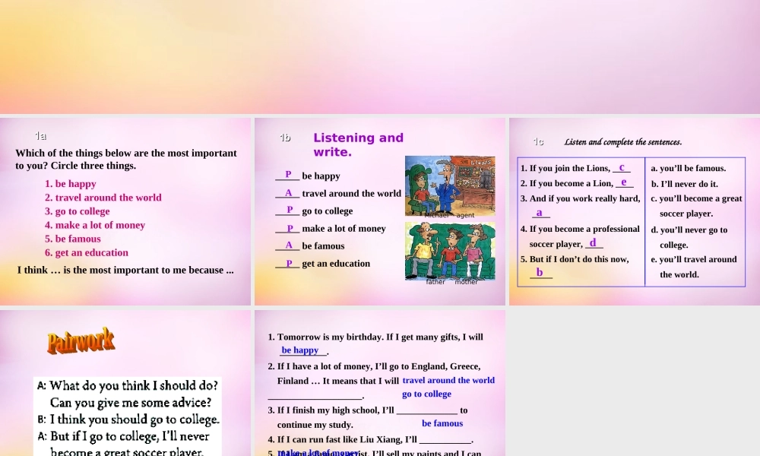
Task: Select the travel around the world blue text
Action: click(x=448, y=380)
